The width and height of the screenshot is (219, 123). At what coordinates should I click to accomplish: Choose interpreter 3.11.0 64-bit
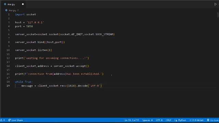pos(196,120)
